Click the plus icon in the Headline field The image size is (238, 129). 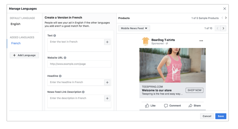click(x=107, y=82)
